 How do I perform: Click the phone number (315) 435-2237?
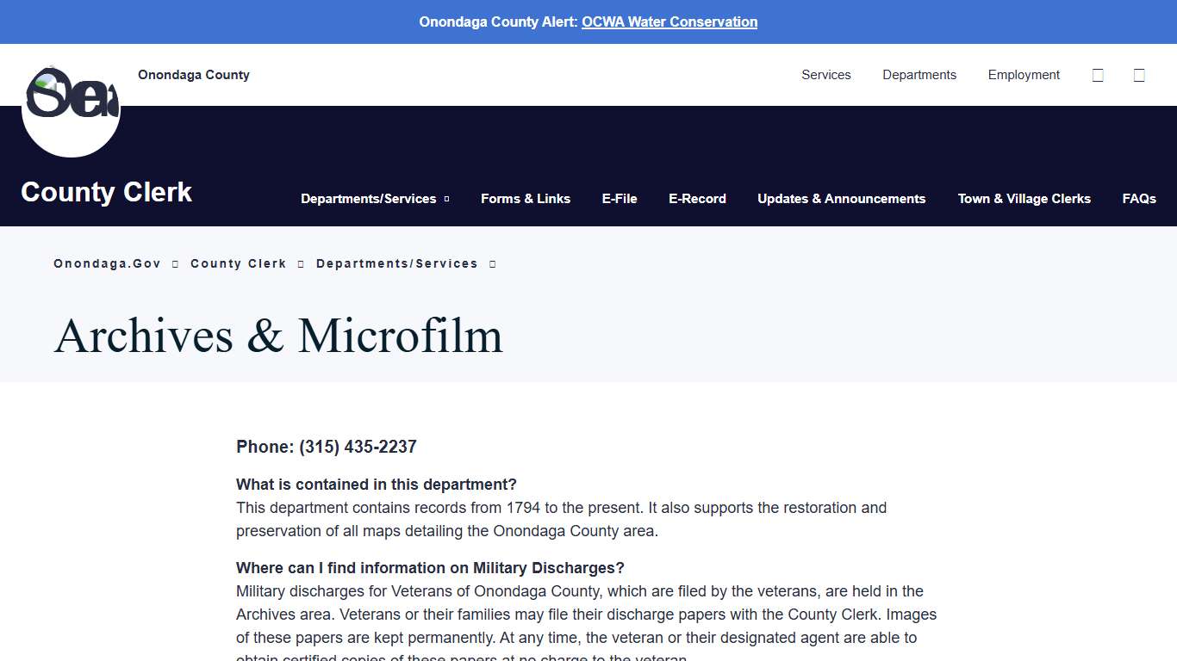pos(358,447)
